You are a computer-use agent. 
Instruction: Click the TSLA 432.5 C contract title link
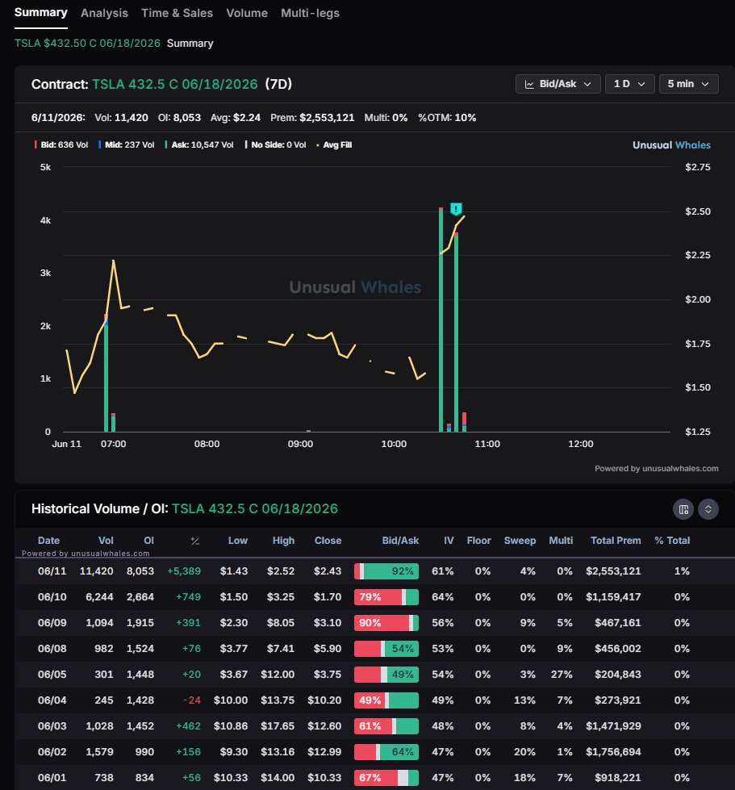tap(174, 84)
